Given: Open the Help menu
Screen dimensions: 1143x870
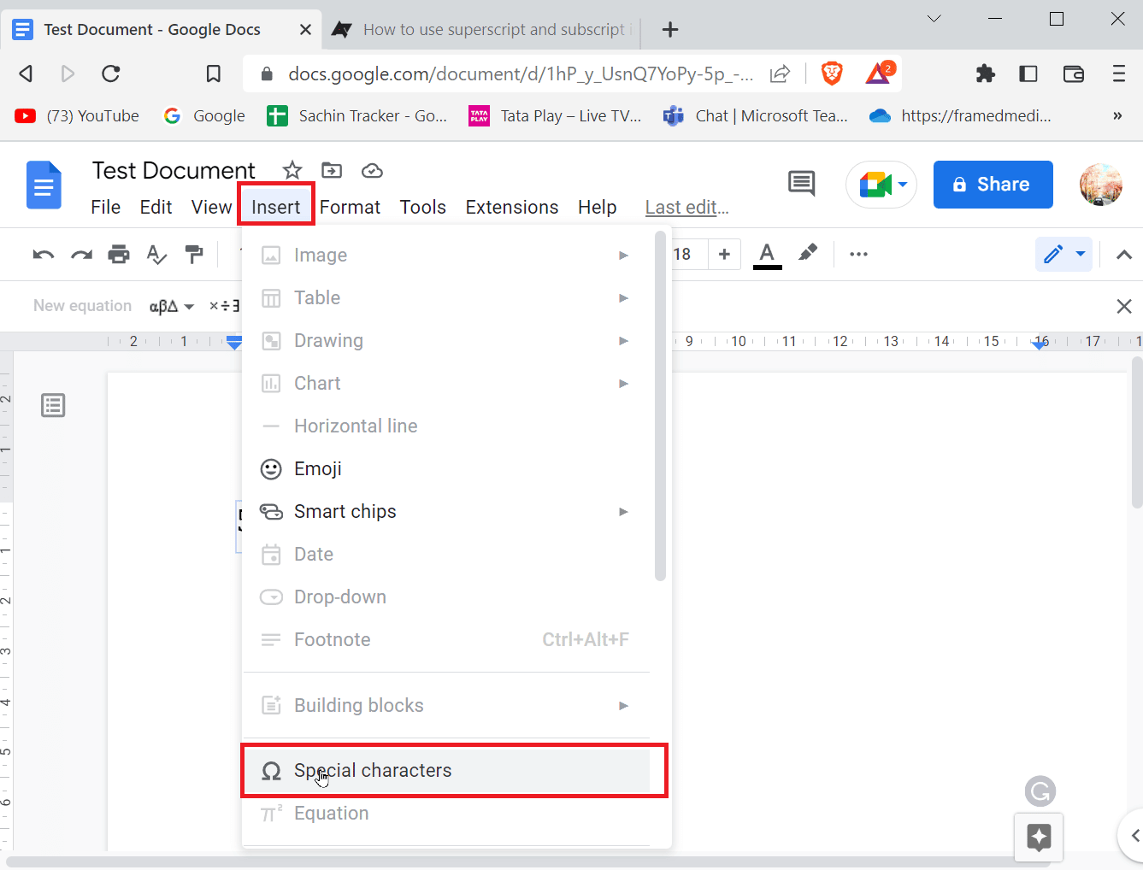Looking at the screenshot, I should coord(597,208).
